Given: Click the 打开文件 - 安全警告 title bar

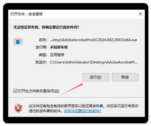Looking at the screenshot, I should click(77, 14).
